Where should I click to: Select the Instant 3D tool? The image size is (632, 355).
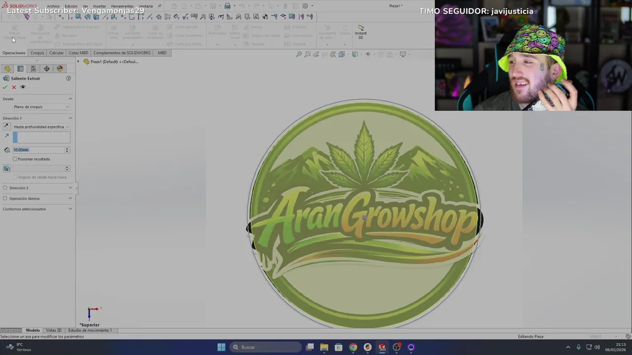click(x=360, y=33)
